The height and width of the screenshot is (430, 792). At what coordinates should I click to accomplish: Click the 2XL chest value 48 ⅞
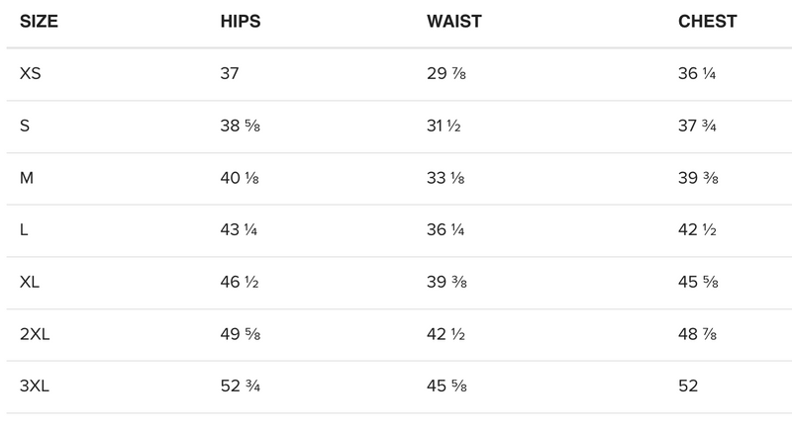pyautogui.click(x=697, y=335)
